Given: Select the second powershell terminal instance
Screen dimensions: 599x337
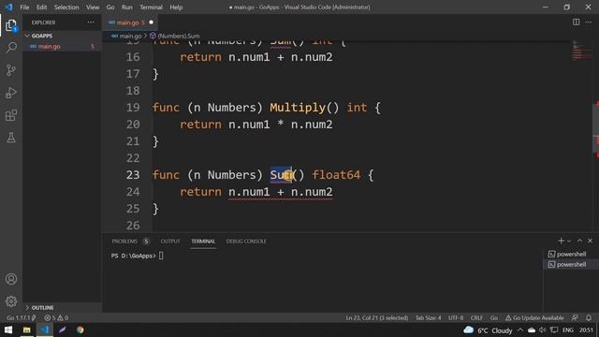Looking at the screenshot, I should [x=567, y=264].
